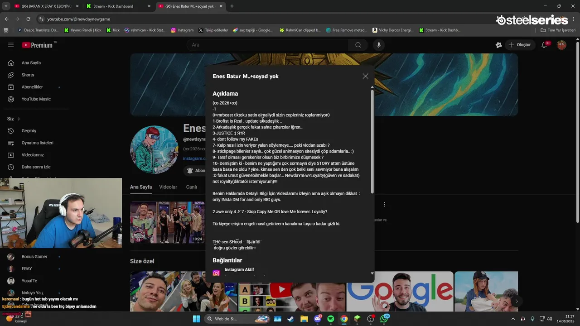This screenshot has width=580, height=326.
Task: Open the browser apps grid icon
Action: (6, 30)
